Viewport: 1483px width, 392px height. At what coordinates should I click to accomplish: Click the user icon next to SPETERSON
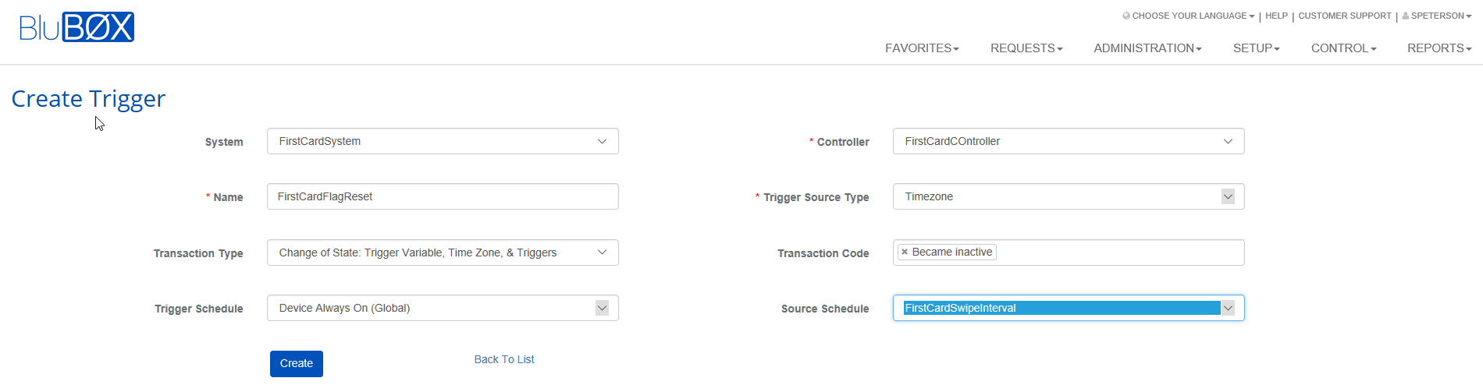[x=1406, y=16]
